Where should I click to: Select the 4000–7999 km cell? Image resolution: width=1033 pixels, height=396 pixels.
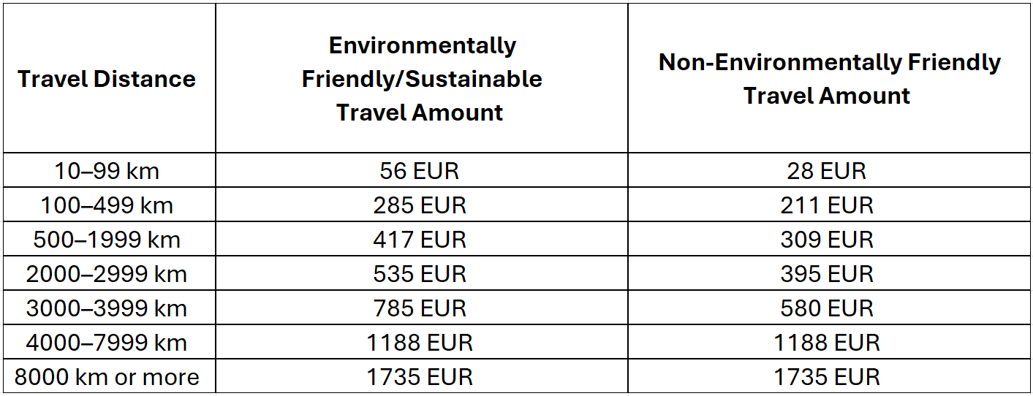pyautogui.click(x=109, y=342)
